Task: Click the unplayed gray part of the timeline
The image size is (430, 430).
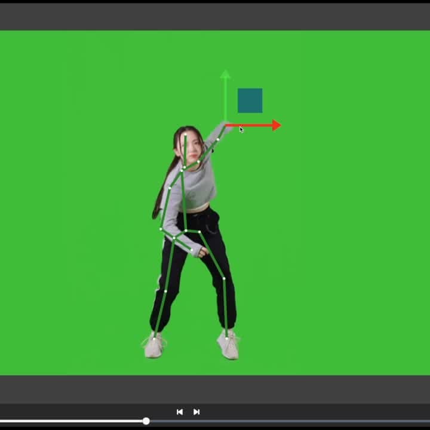Action: 287,421
